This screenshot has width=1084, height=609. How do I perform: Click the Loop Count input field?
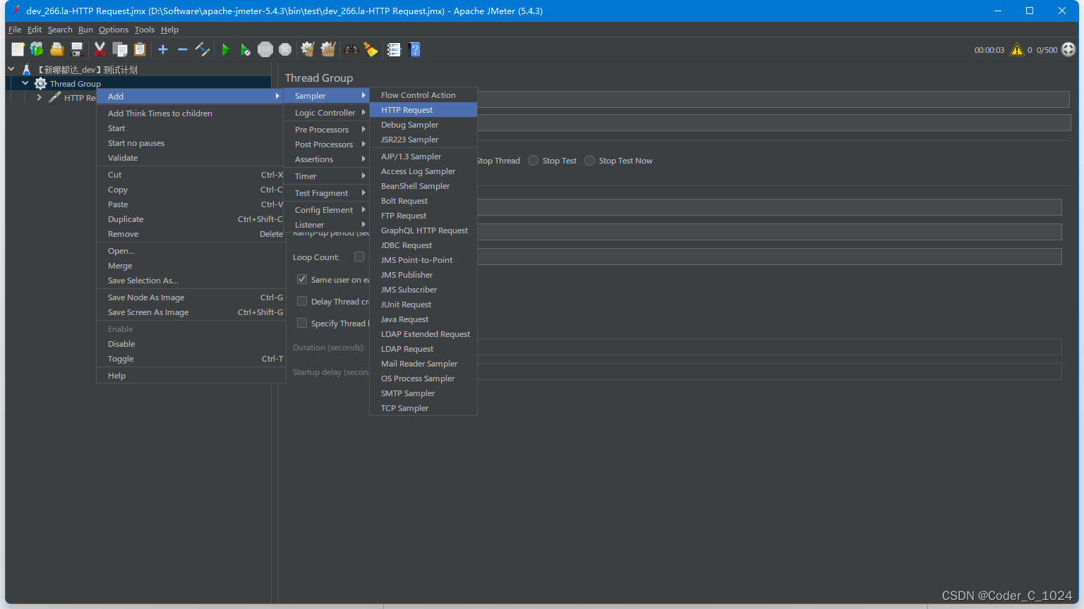click(769, 257)
